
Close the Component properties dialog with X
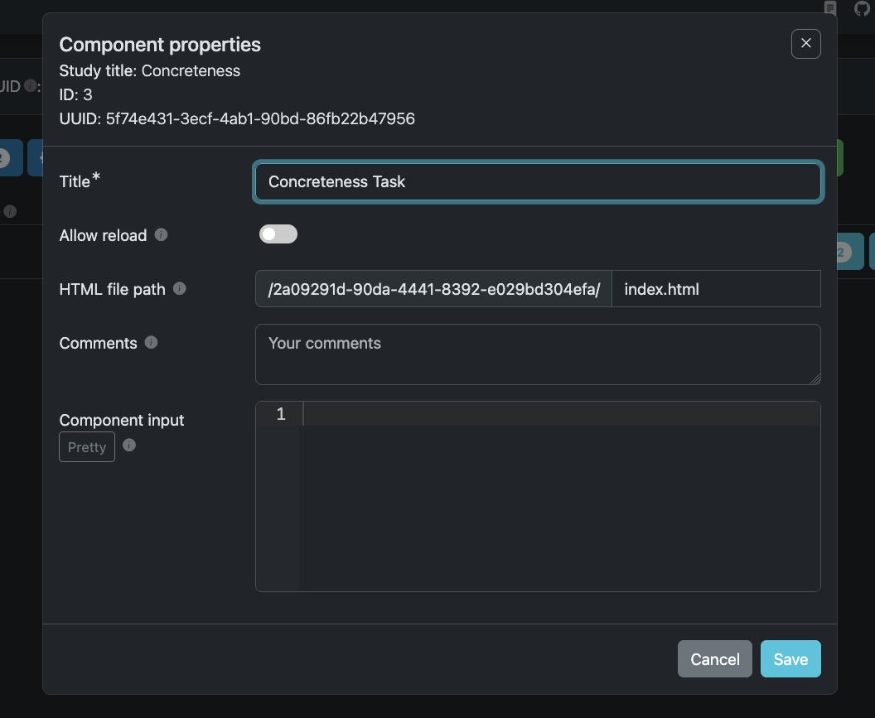pos(805,44)
